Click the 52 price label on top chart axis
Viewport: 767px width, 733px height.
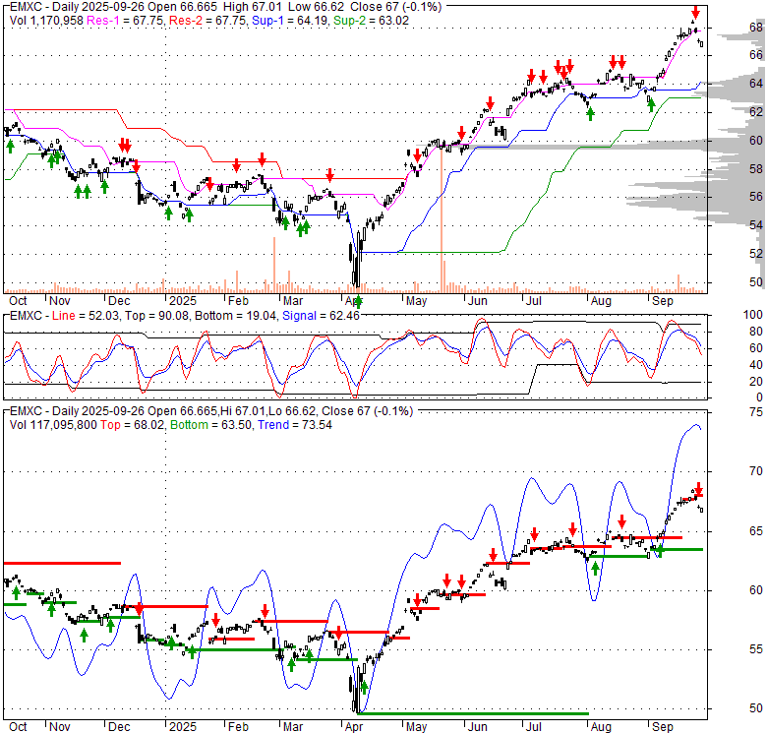tap(756, 254)
